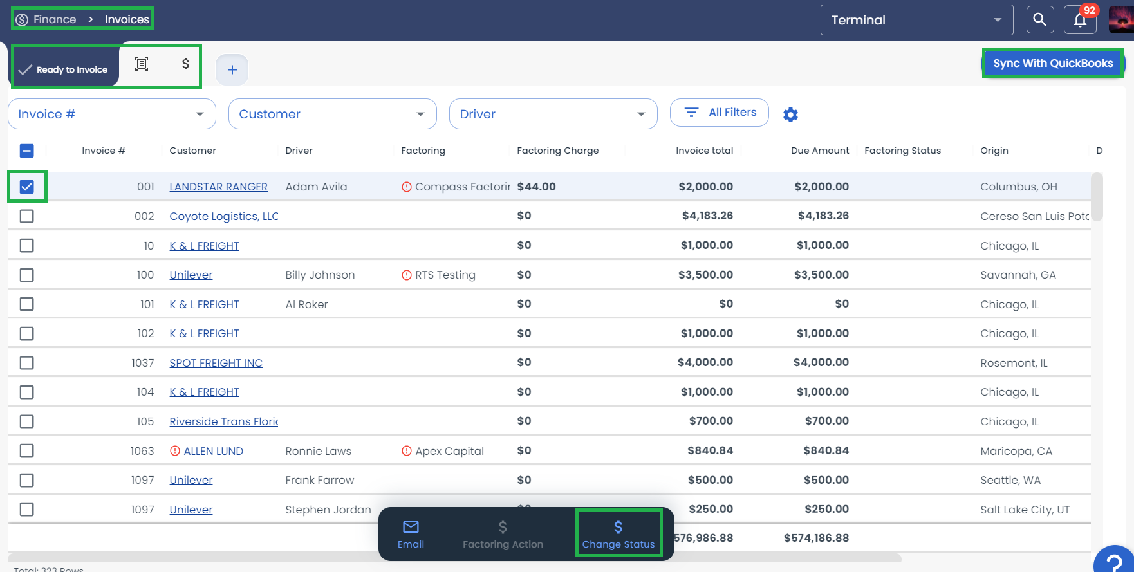Click Factoring Action in bottom bar

503,535
